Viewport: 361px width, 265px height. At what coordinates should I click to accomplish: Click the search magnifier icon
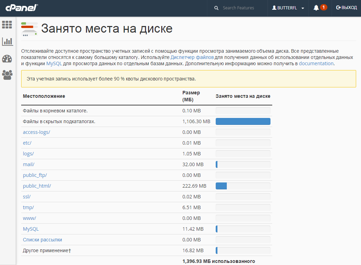[x=216, y=8]
